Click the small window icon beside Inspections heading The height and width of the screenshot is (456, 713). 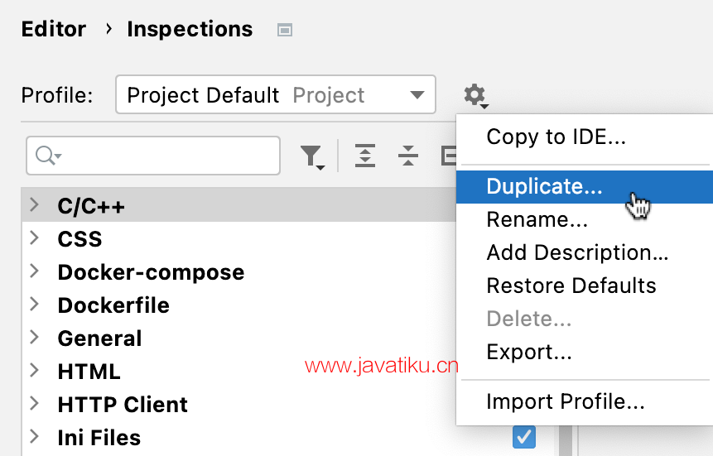(x=285, y=30)
